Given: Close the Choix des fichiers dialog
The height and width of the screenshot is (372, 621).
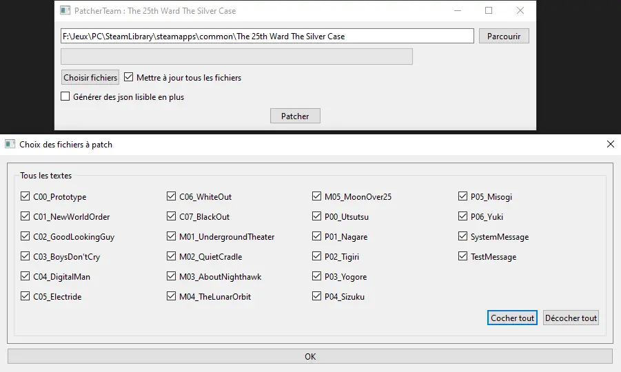Looking at the screenshot, I should click(x=610, y=144).
